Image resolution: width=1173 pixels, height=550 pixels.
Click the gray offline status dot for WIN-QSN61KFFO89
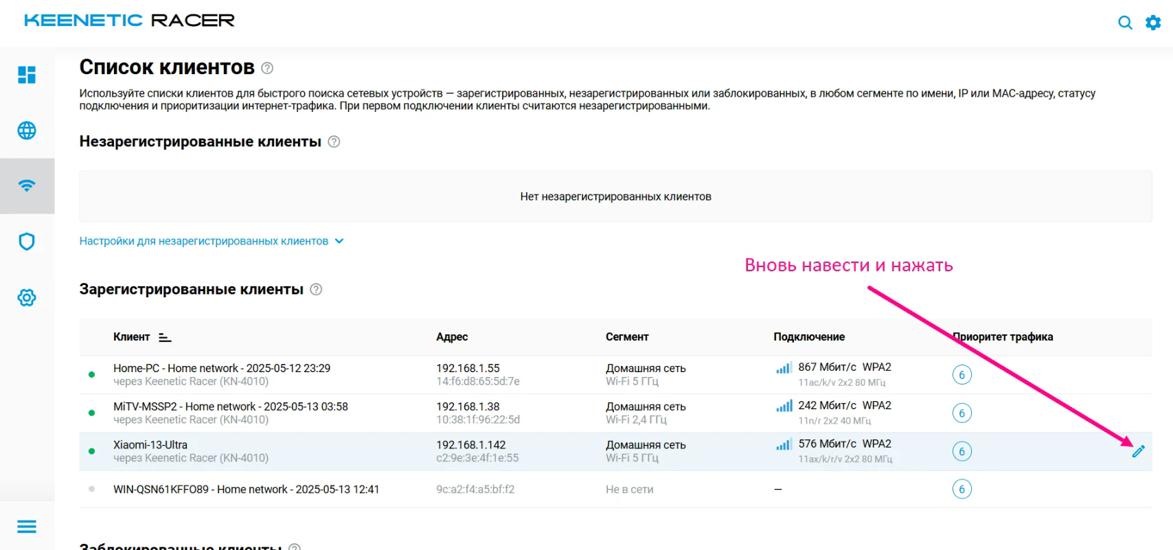(91, 489)
